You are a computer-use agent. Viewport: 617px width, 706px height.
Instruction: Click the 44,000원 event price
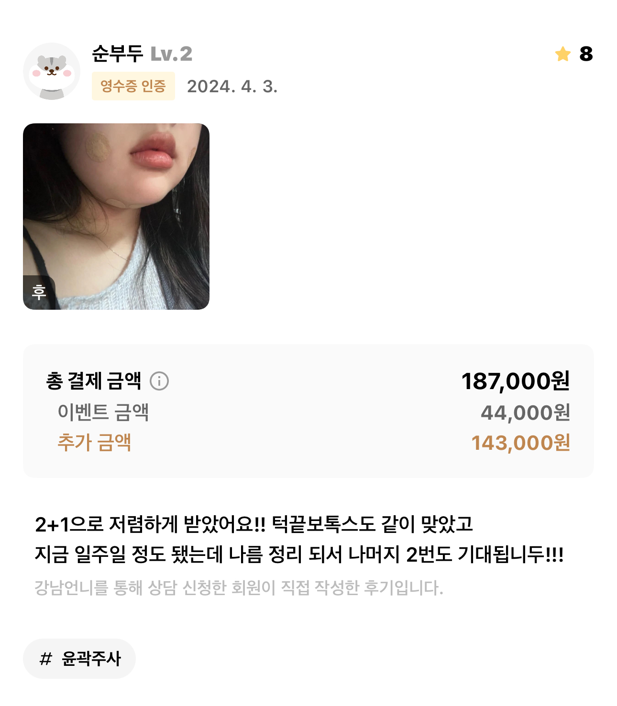click(525, 413)
